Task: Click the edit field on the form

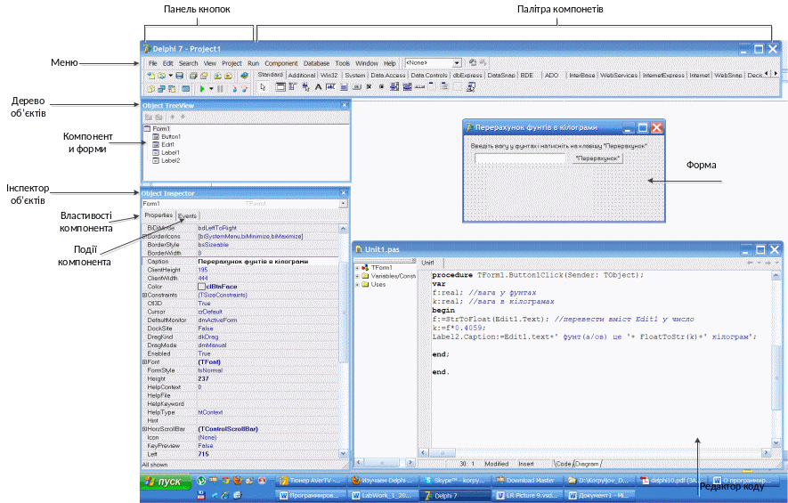Action: (x=520, y=158)
